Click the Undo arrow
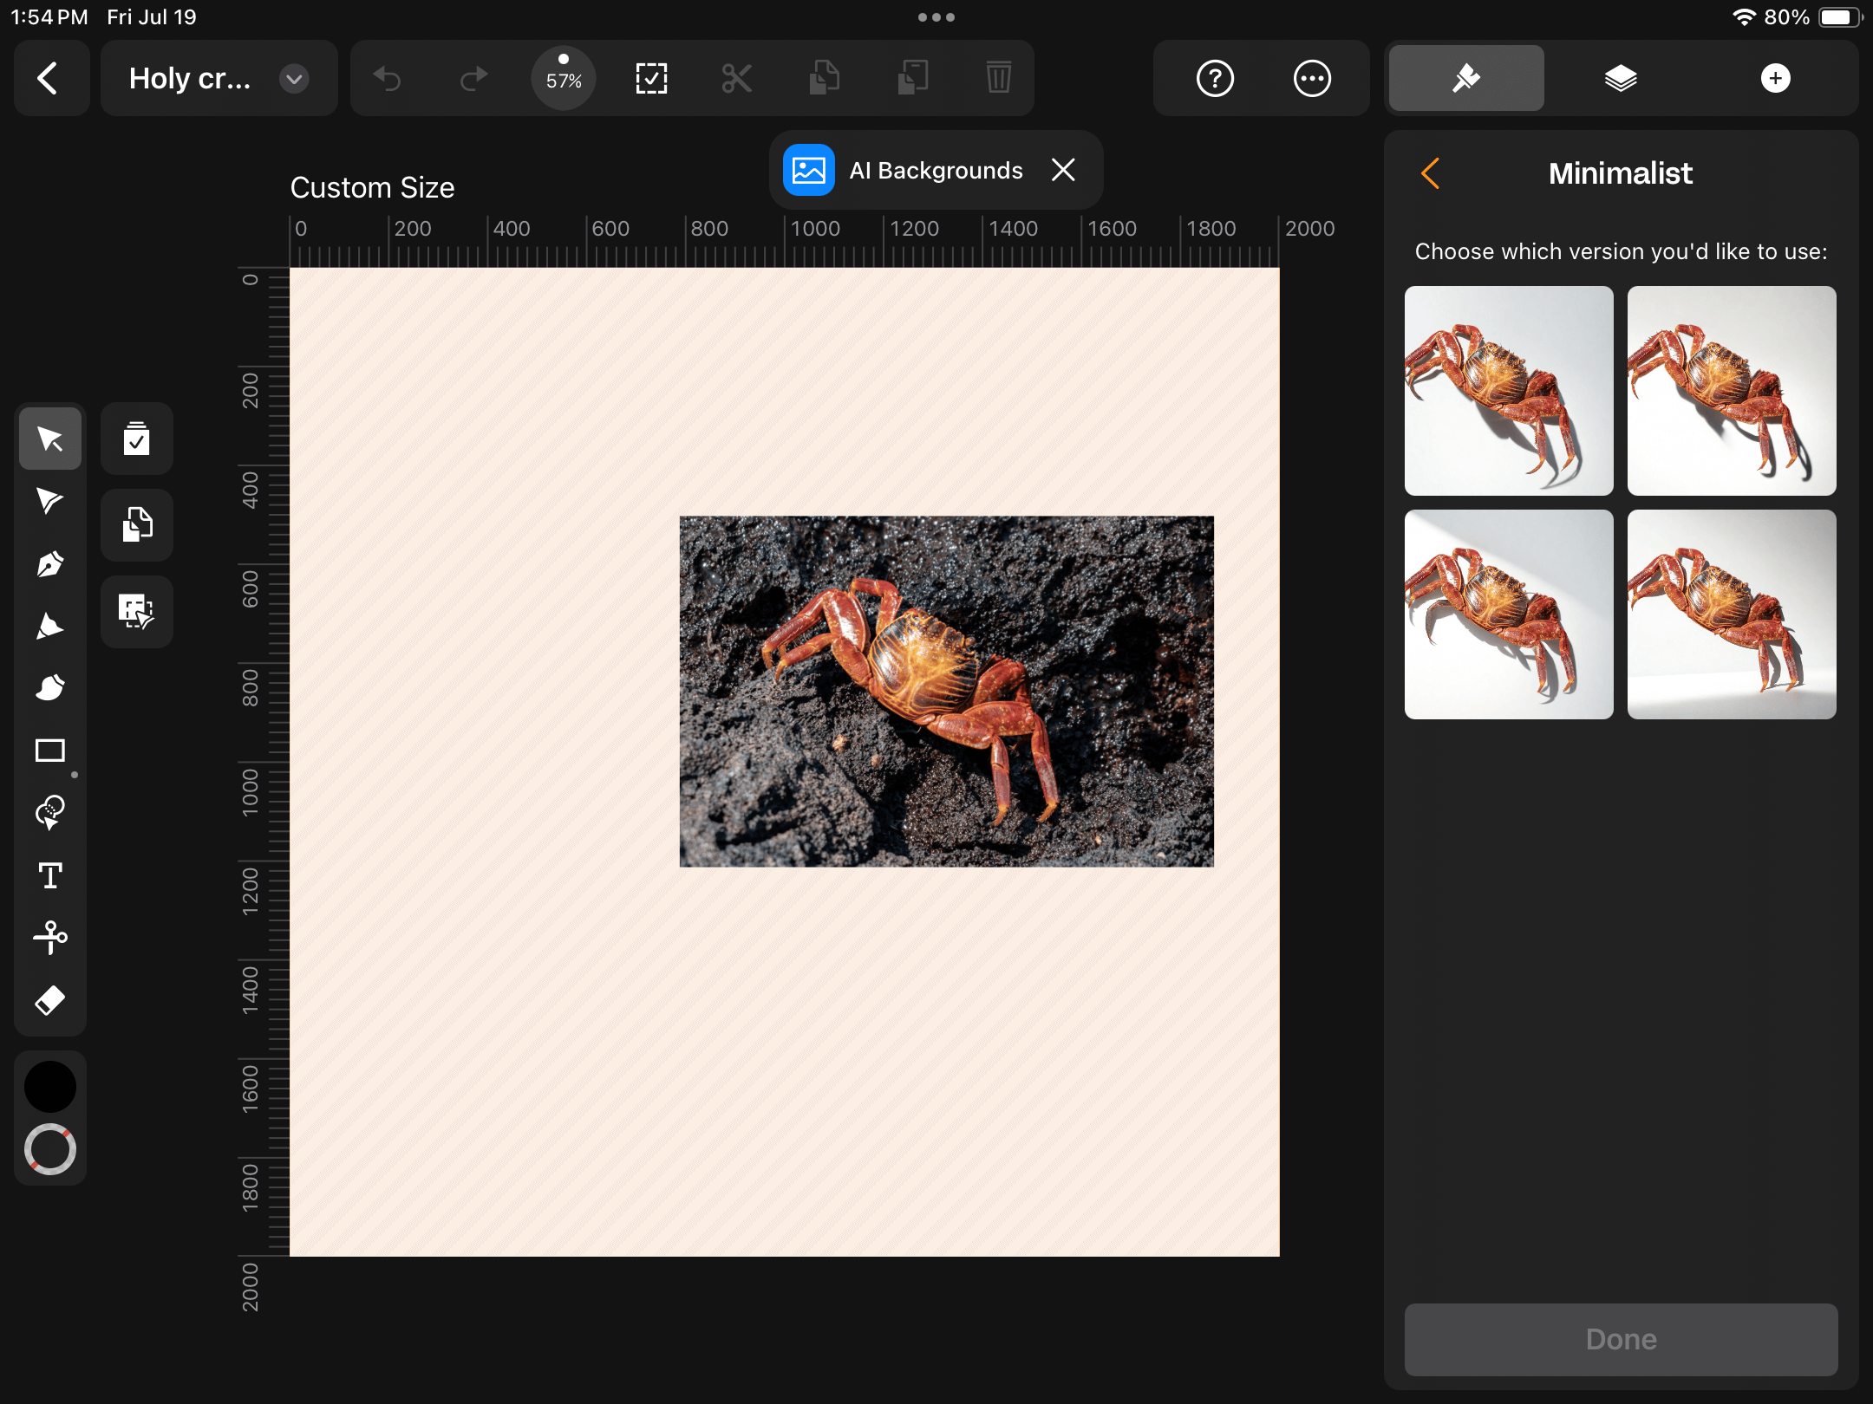 pyautogui.click(x=388, y=79)
